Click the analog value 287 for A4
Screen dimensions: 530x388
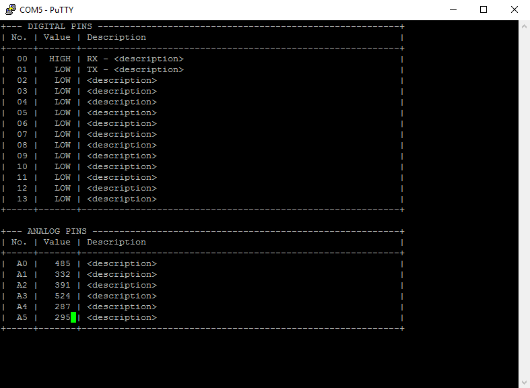point(63,307)
